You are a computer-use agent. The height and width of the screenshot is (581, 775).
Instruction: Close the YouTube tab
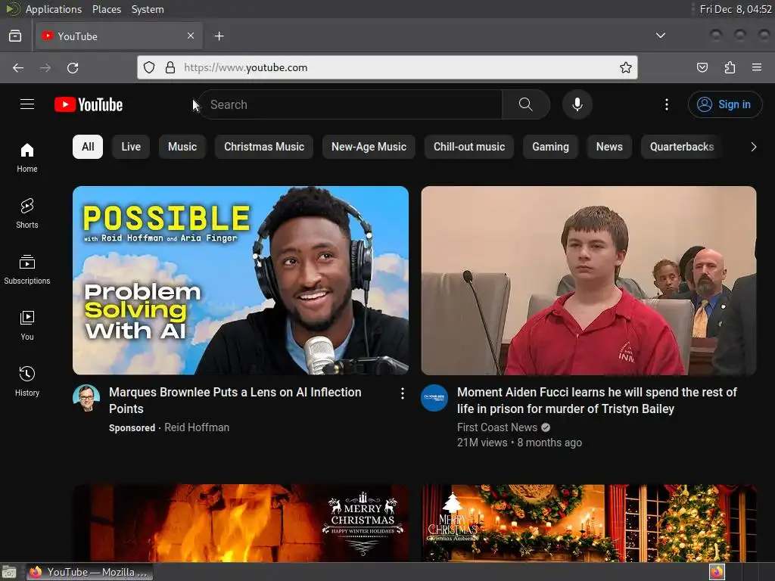[x=190, y=36]
